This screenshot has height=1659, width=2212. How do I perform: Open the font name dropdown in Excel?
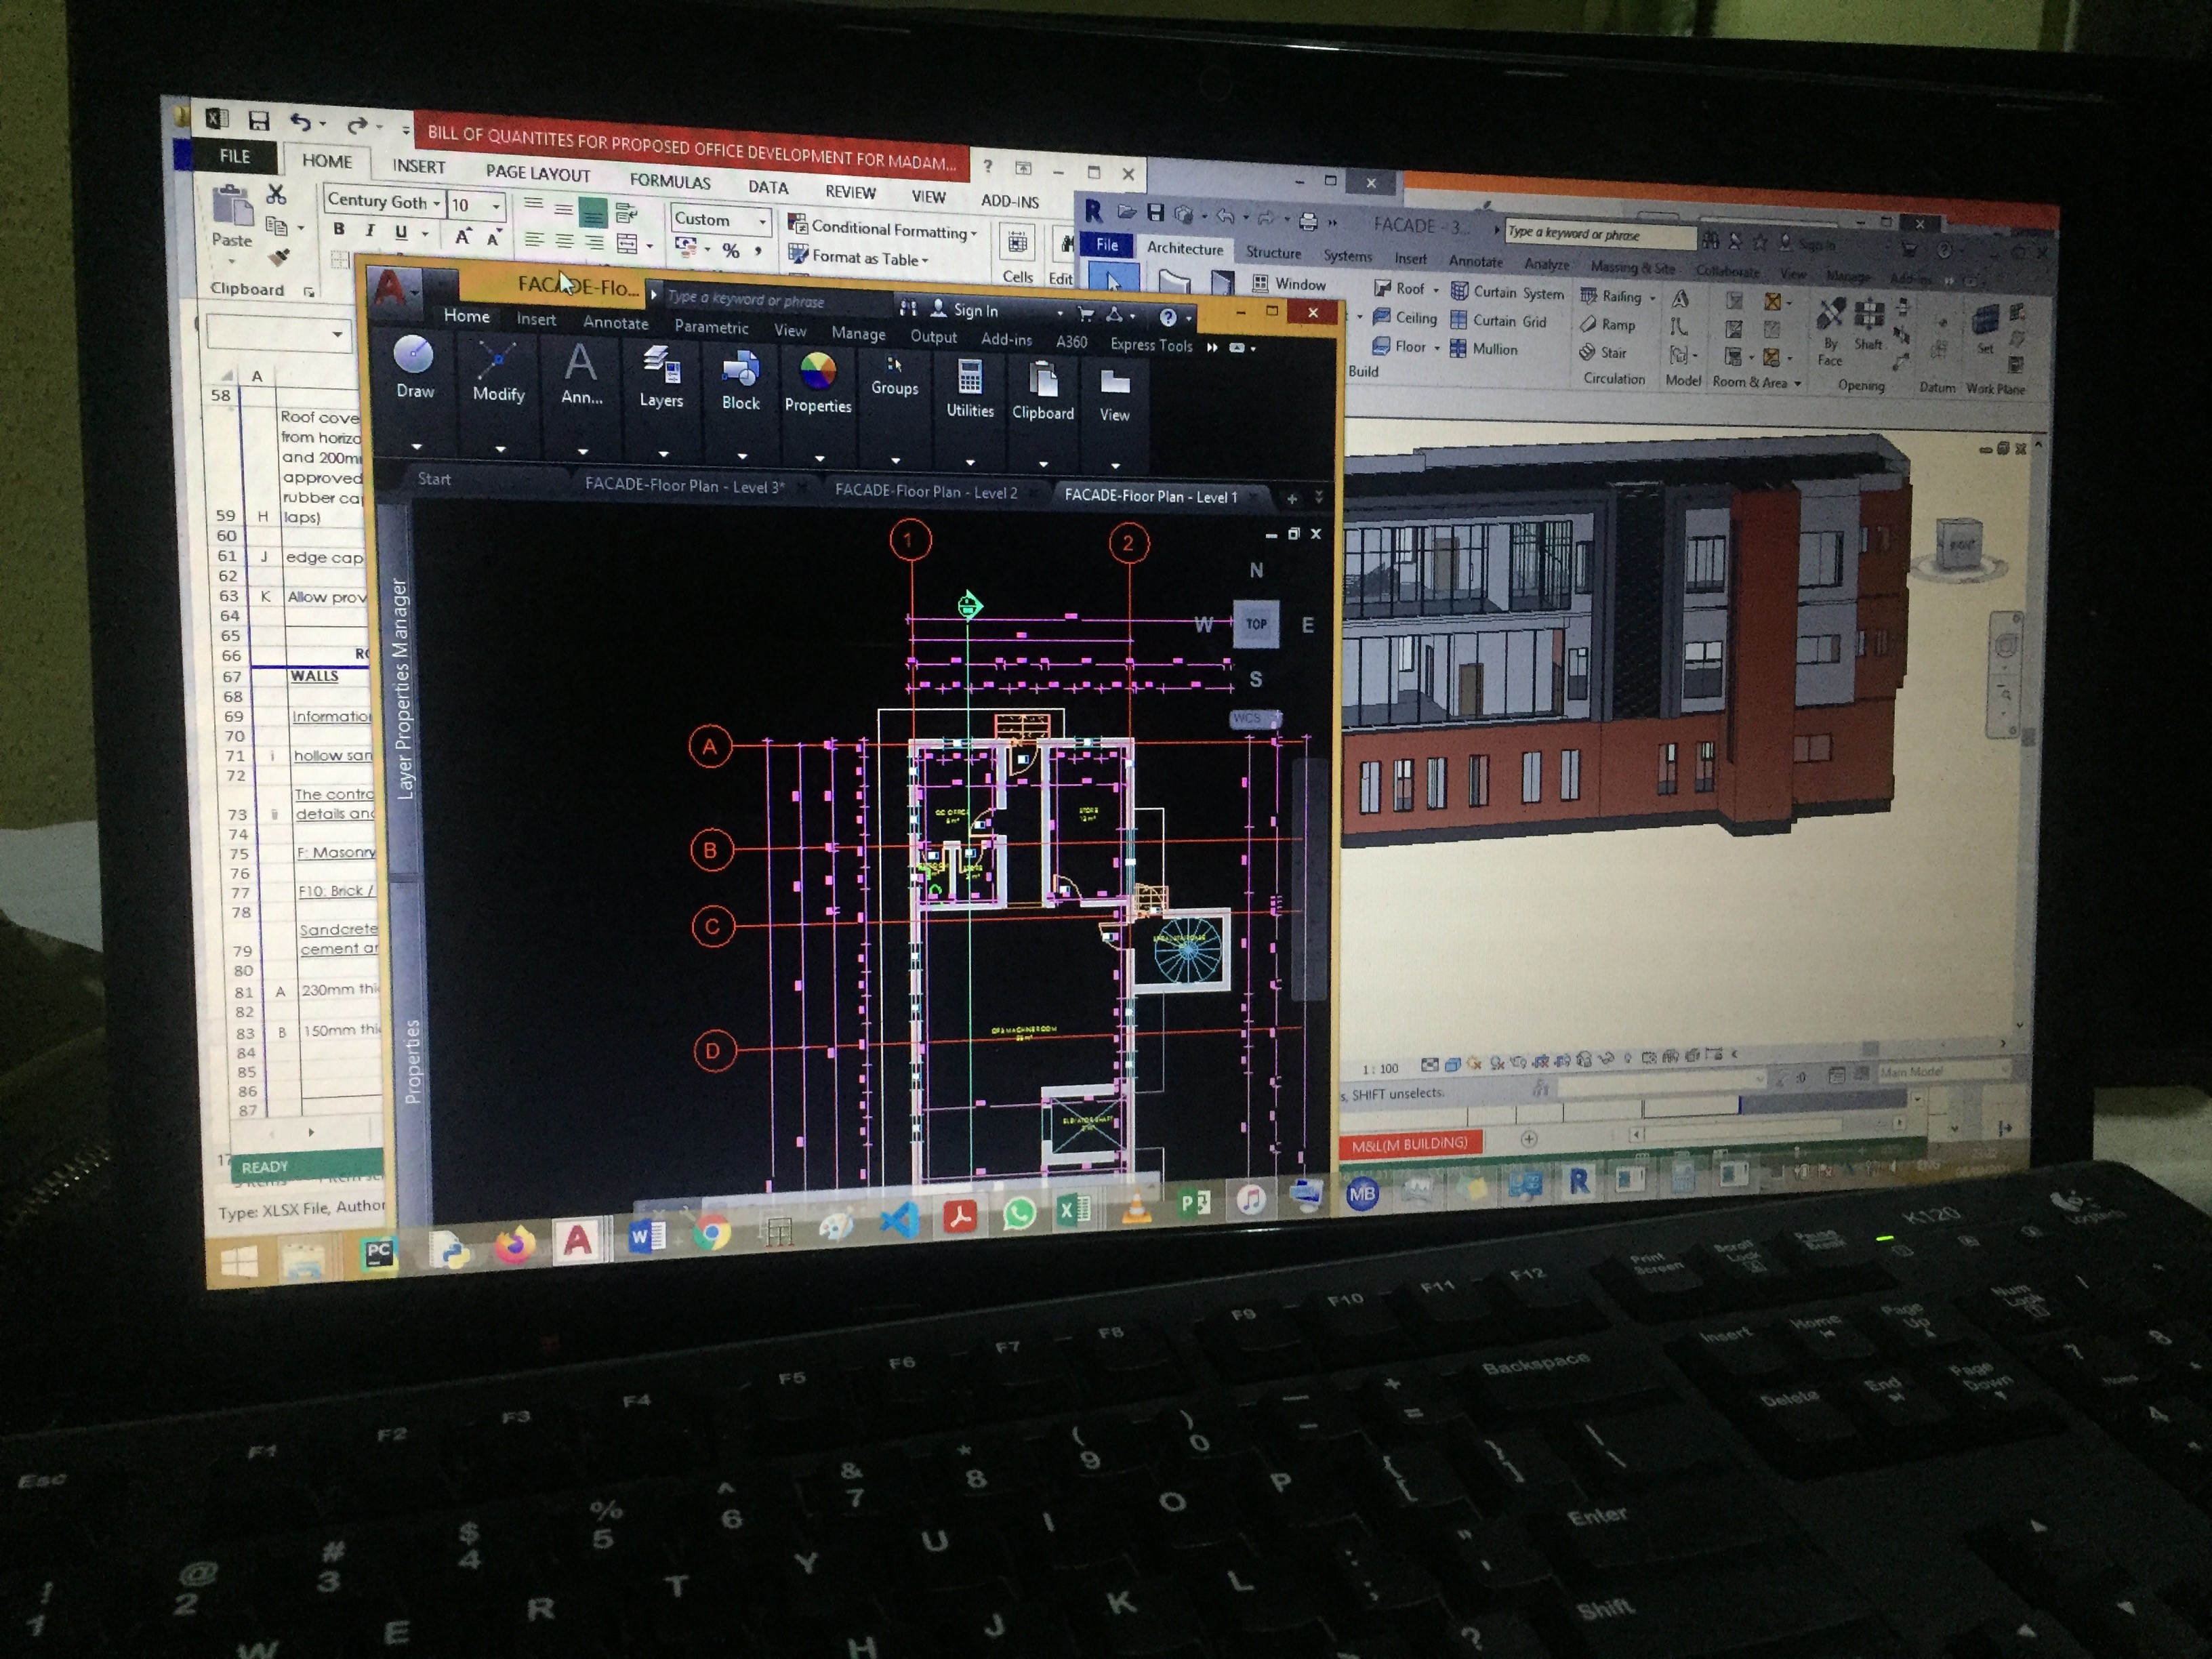(x=436, y=203)
